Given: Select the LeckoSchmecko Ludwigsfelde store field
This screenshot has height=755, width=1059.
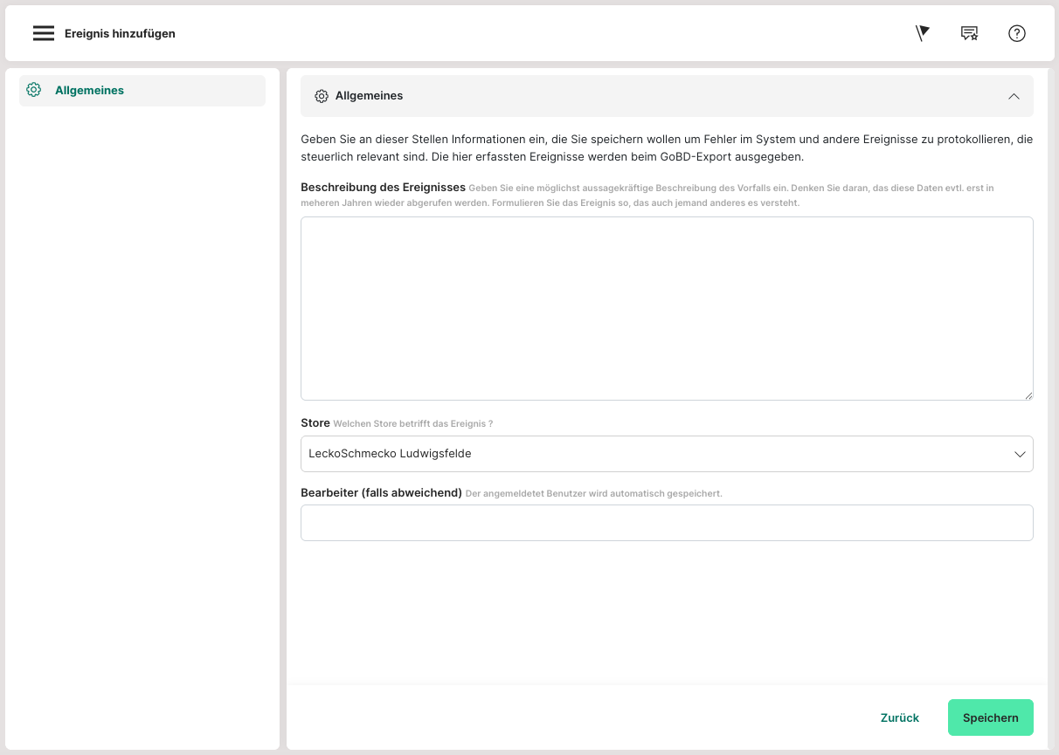Looking at the screenshot, I should 647,454.
